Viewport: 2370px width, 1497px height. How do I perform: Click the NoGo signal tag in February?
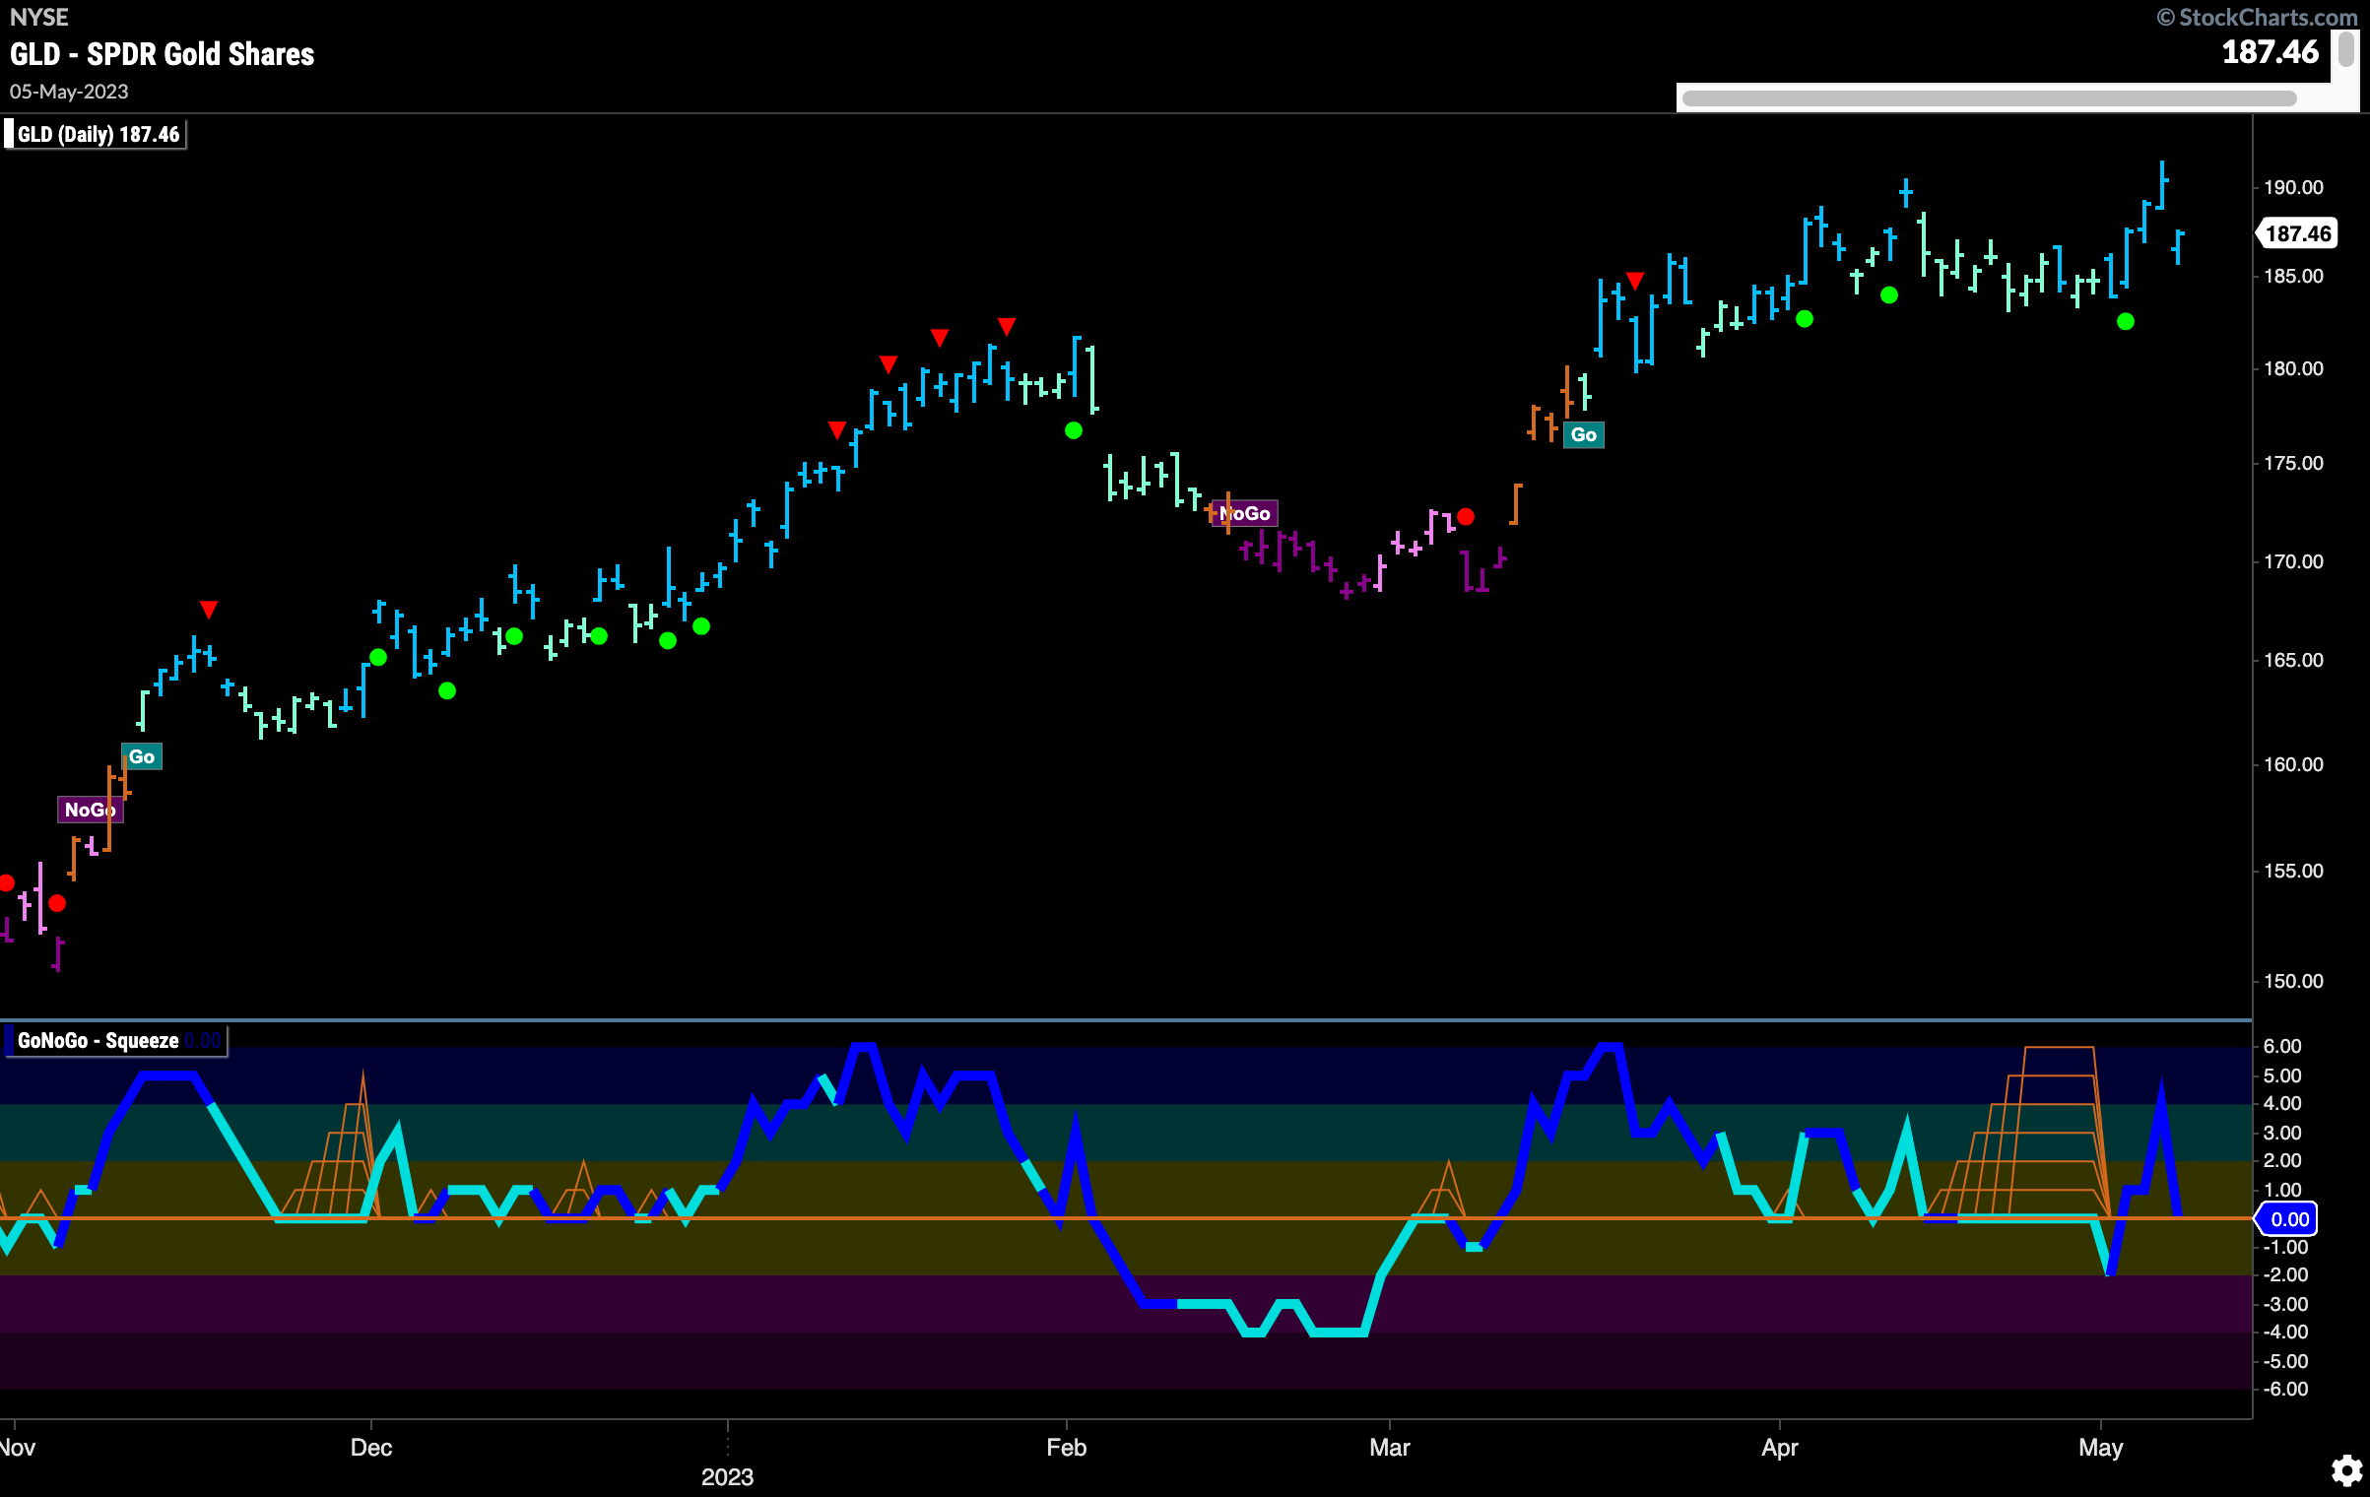pyautogui.click(x=1244, y=513)
